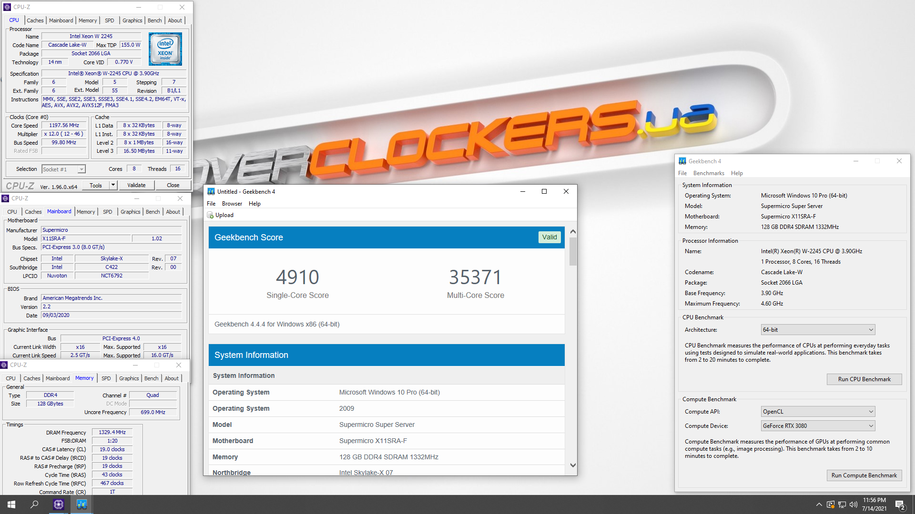Switch to Caches tab in top CPU-Z window
This screenshot has height=514, width=915.
point(35,20)
